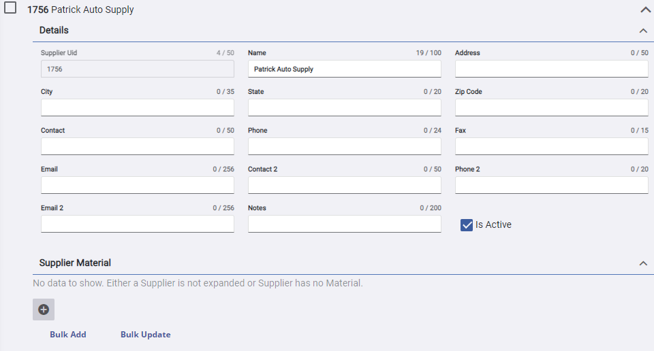Click the Phone input field
654x351 pixels.
pyautogui.click(x=344, y=147)
